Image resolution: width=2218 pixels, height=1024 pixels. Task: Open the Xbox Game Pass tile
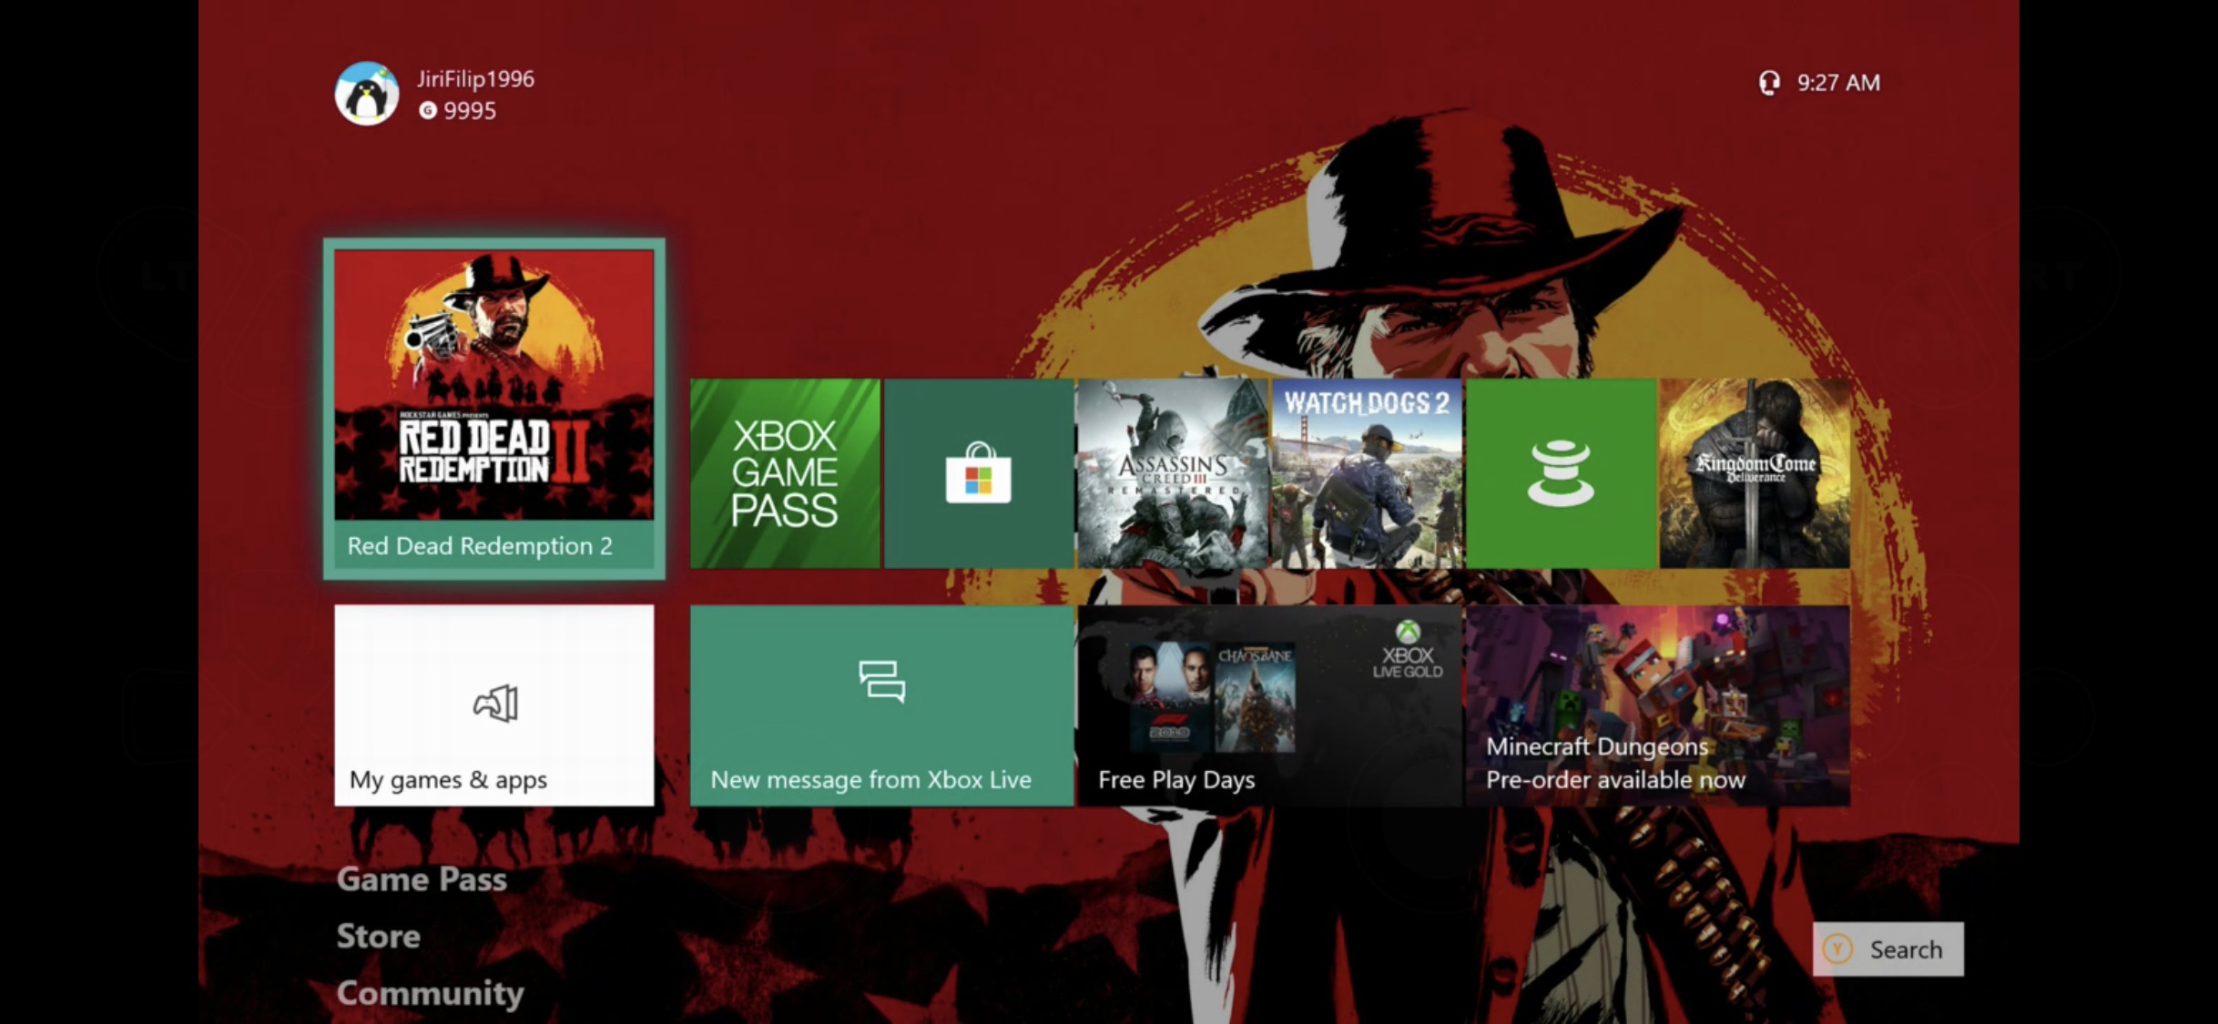coord(785,473)
